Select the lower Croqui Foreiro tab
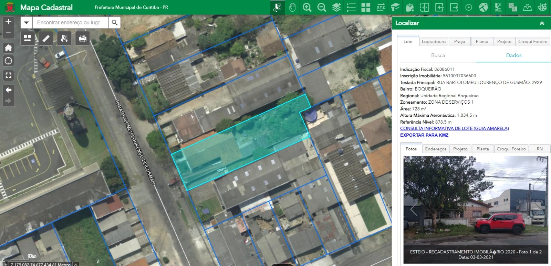Image resolution: width=551 pixels, height=266 pixels. 511,149
